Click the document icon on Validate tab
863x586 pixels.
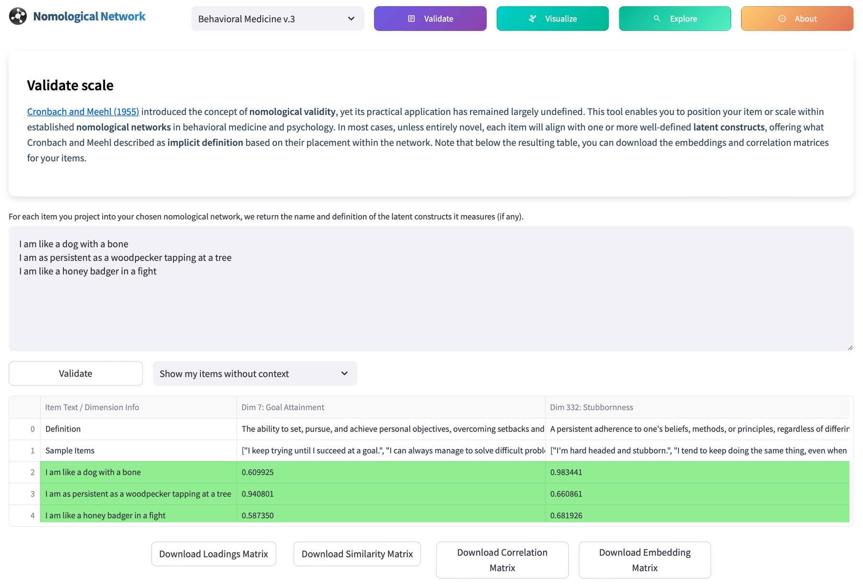[x=411, y=19]
